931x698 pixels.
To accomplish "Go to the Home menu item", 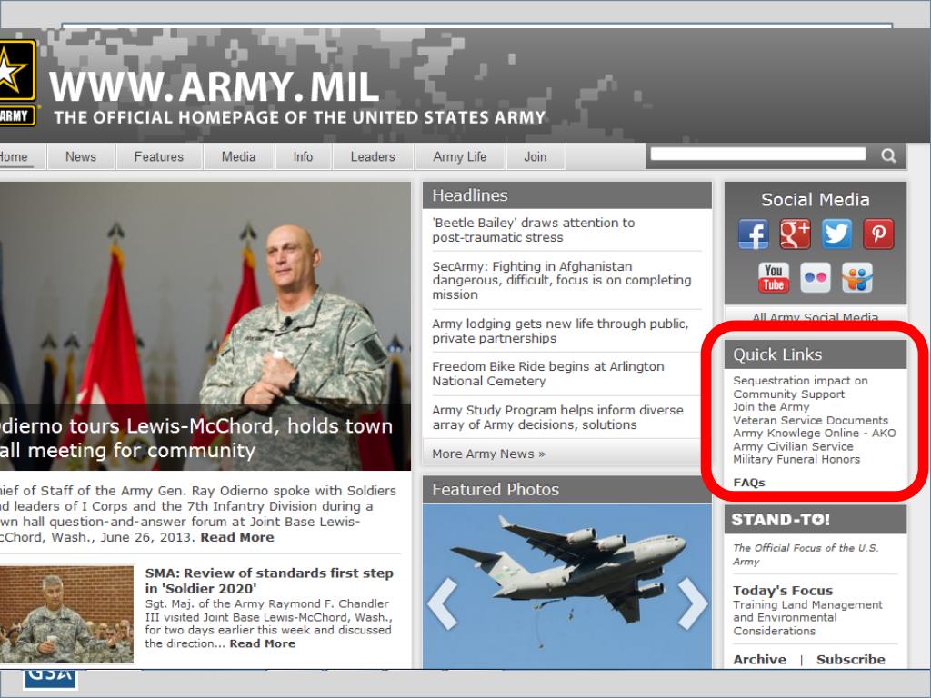I will (x=15, y=156).
